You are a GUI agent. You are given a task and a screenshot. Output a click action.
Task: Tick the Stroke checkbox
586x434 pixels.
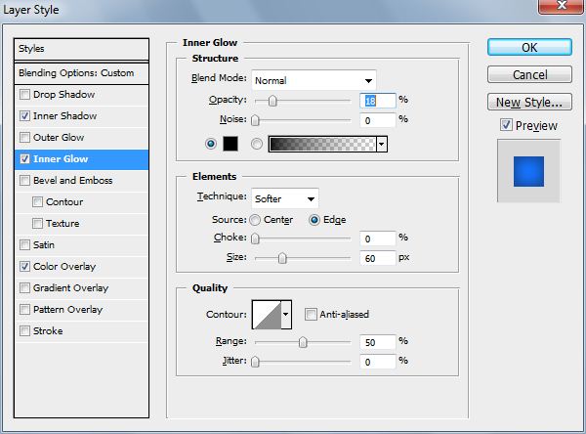point(24,331)
